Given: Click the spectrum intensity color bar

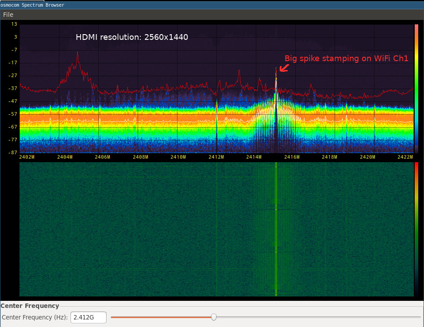Looking at the screenshot, I should click(x=416, y=89).
